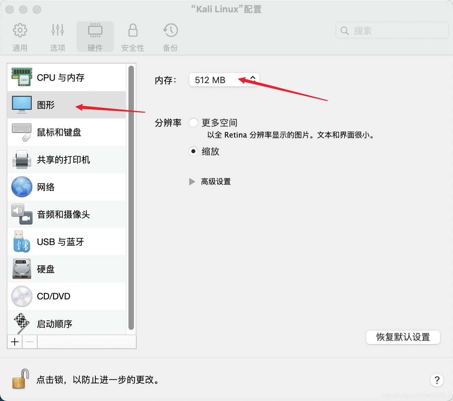This screenshot has width=453, height=401.
Task: Open the 内存 512 MB dropdown
Action: 224,80
